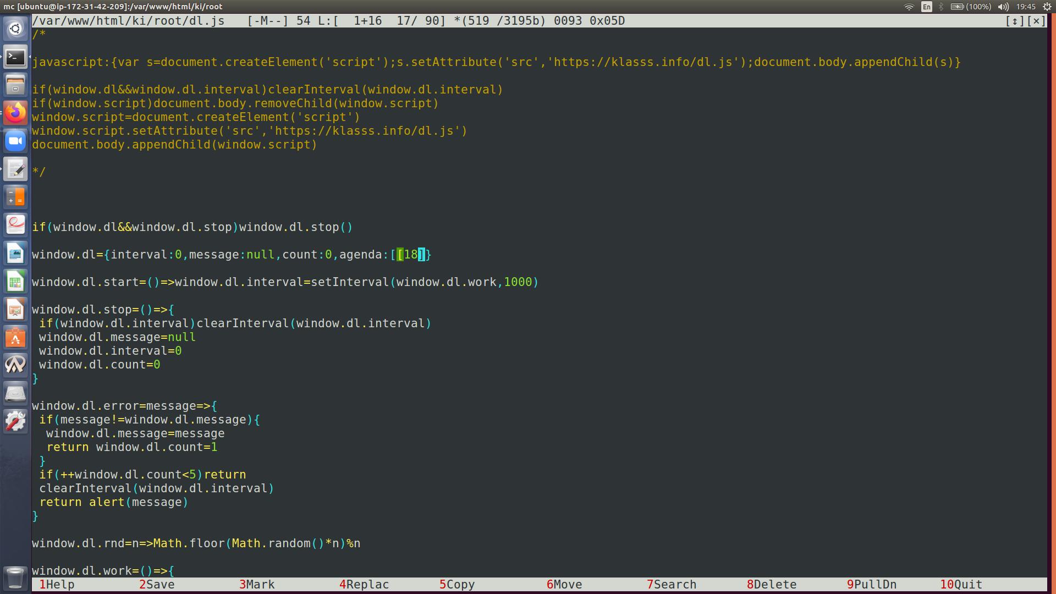Click 10Quit in bottom bar
1056x594 pixels.
(x=960, y=585)
